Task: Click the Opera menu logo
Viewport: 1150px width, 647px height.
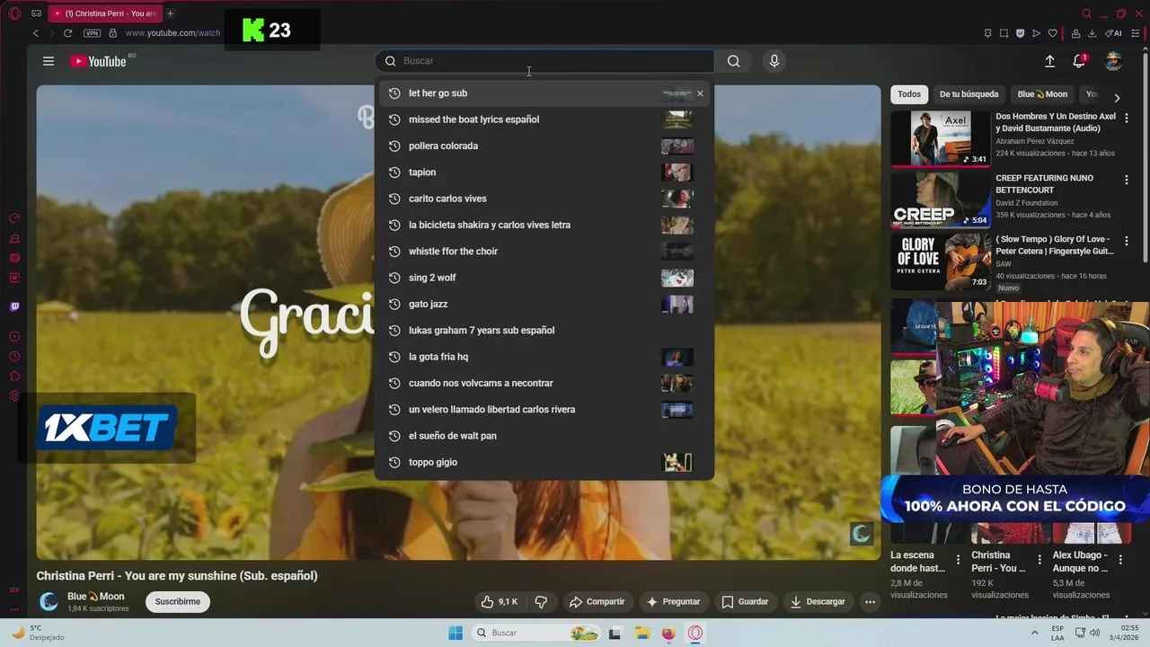Action: pyautogui.click(x=14, y=13)
